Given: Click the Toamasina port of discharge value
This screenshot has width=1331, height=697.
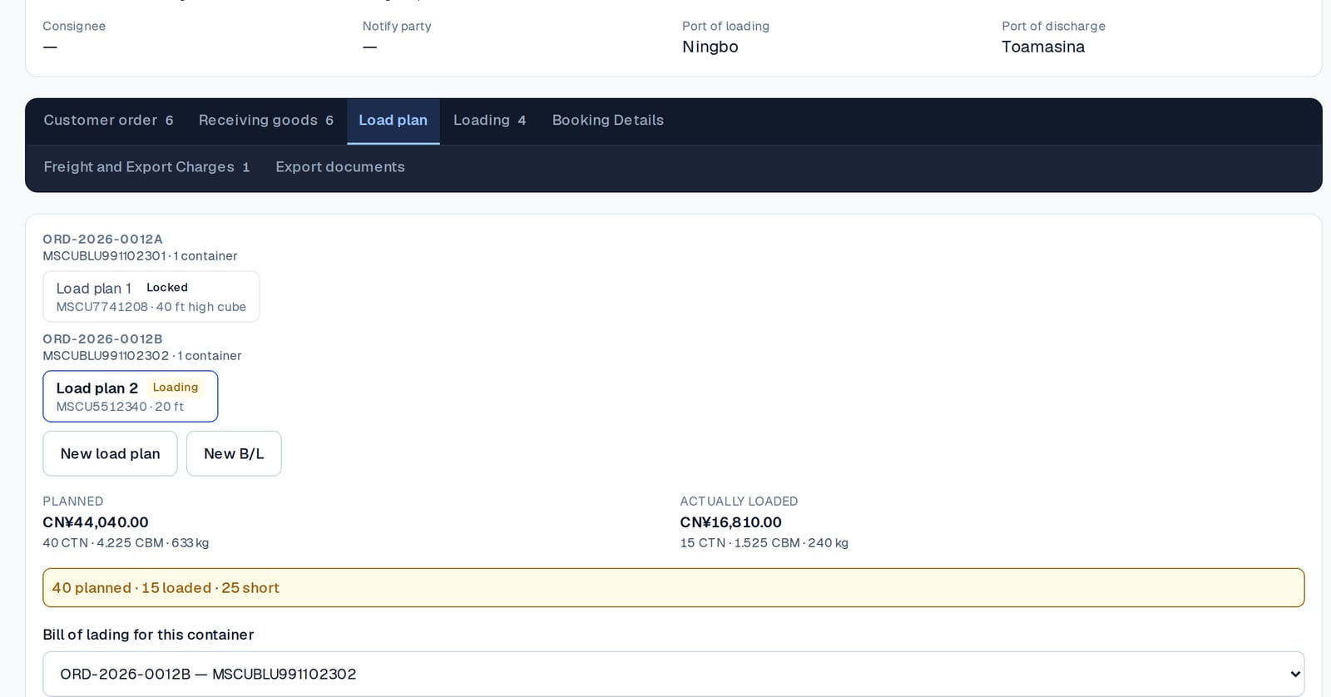Looking at the screenshot, I should click(x=1042, y=47).
